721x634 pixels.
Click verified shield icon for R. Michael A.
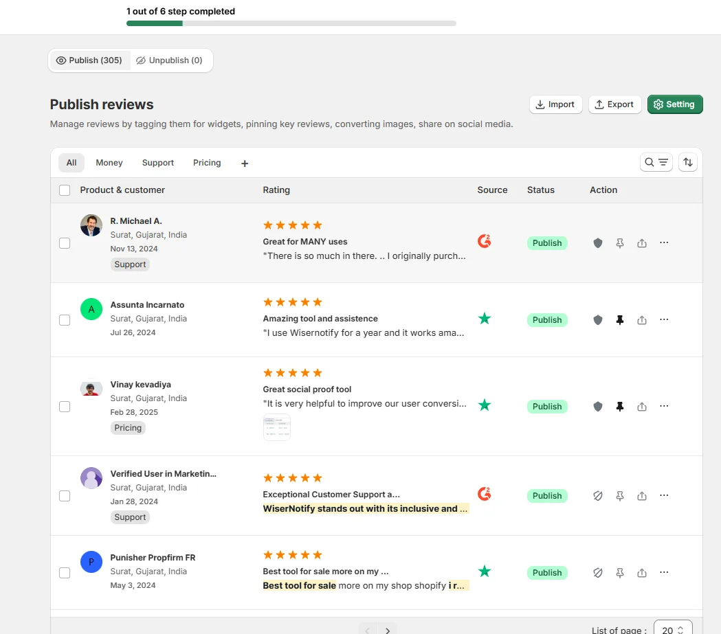click(598, 243)
